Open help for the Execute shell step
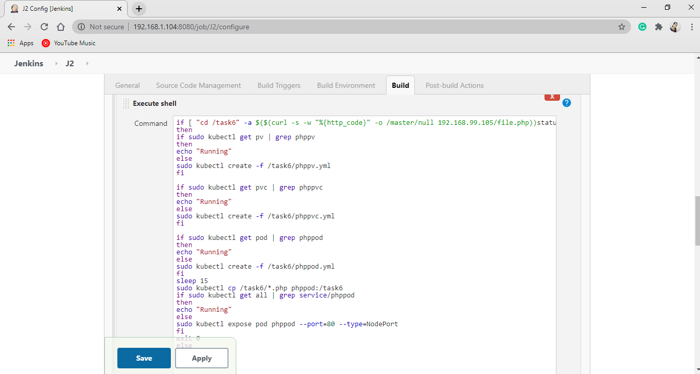The height and width of the screenshot is (374, 700). tap(566, 103)
